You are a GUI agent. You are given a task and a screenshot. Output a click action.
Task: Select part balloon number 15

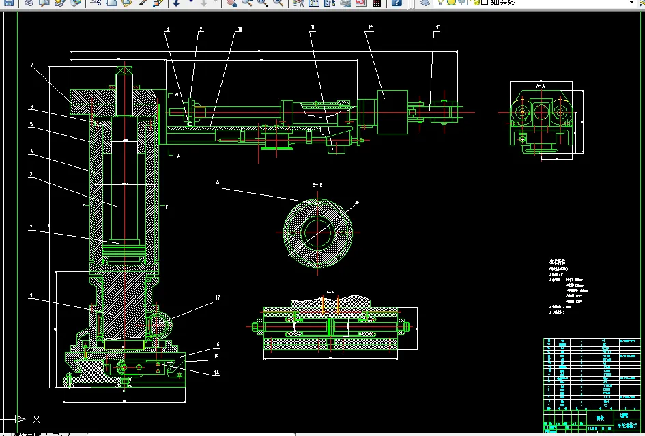coord(216,357)
